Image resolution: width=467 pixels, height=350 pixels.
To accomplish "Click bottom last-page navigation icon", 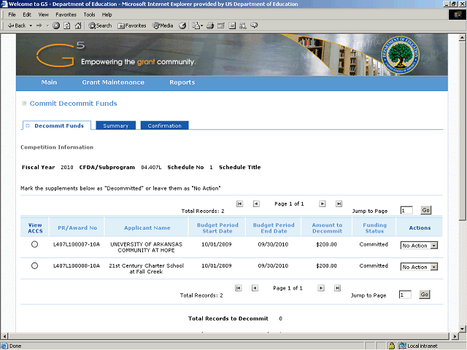I will click(x=337, y=288).
